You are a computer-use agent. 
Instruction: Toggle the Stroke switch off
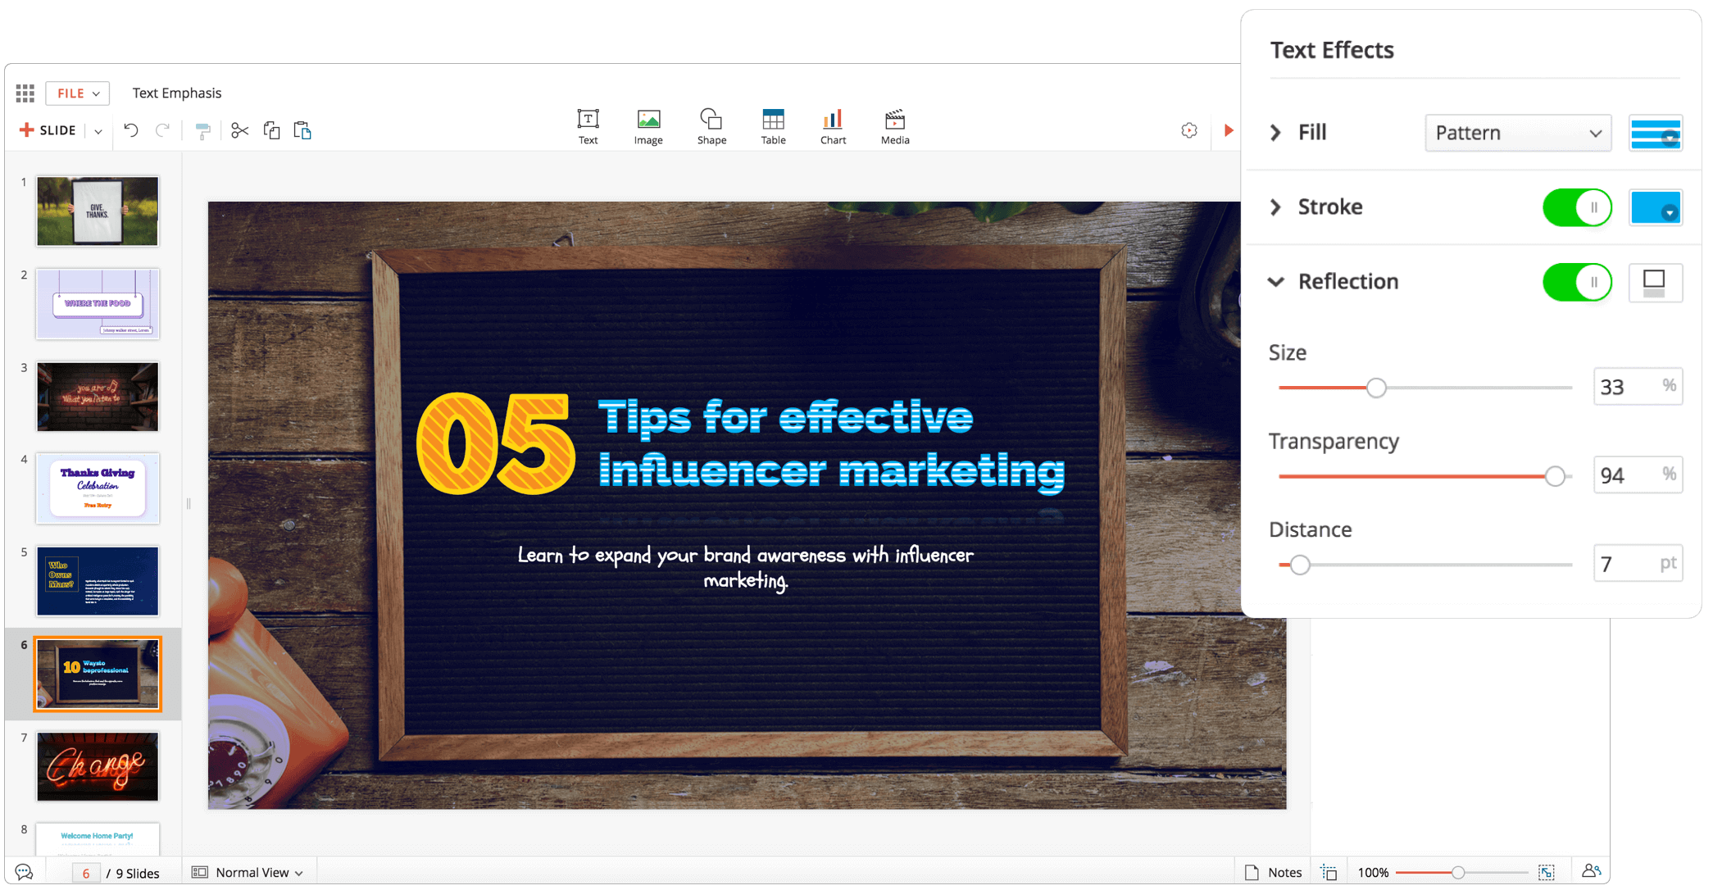pyautogui.click(x=1577, y=207)
